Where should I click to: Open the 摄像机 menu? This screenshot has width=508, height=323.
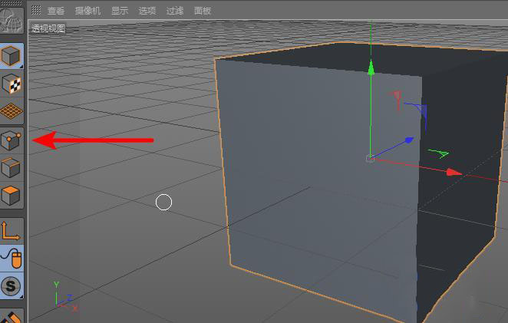coord(87,11)
